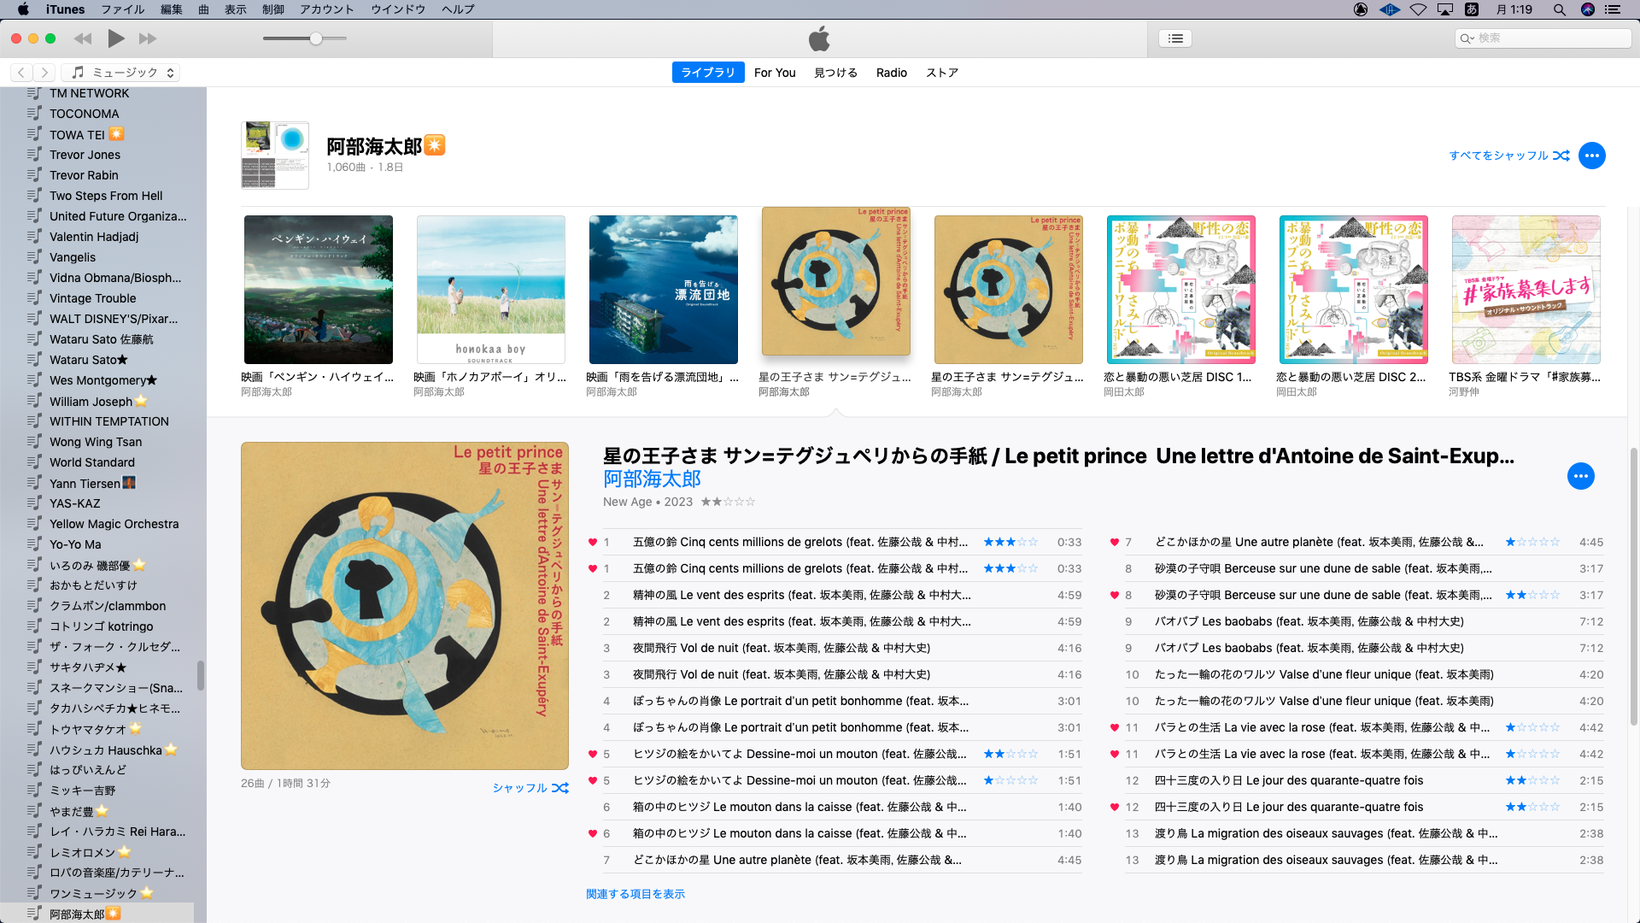Click 関連する項目を表示 link
This screenshot has width=1640, height=923.
click(635, 894)
